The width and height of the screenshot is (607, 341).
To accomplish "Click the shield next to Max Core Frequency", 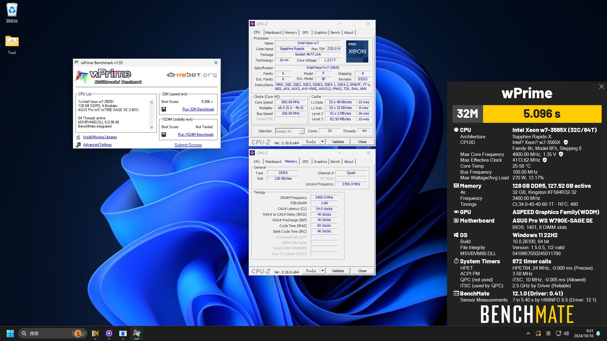I will pyautogui.click(x=561, y=154).
